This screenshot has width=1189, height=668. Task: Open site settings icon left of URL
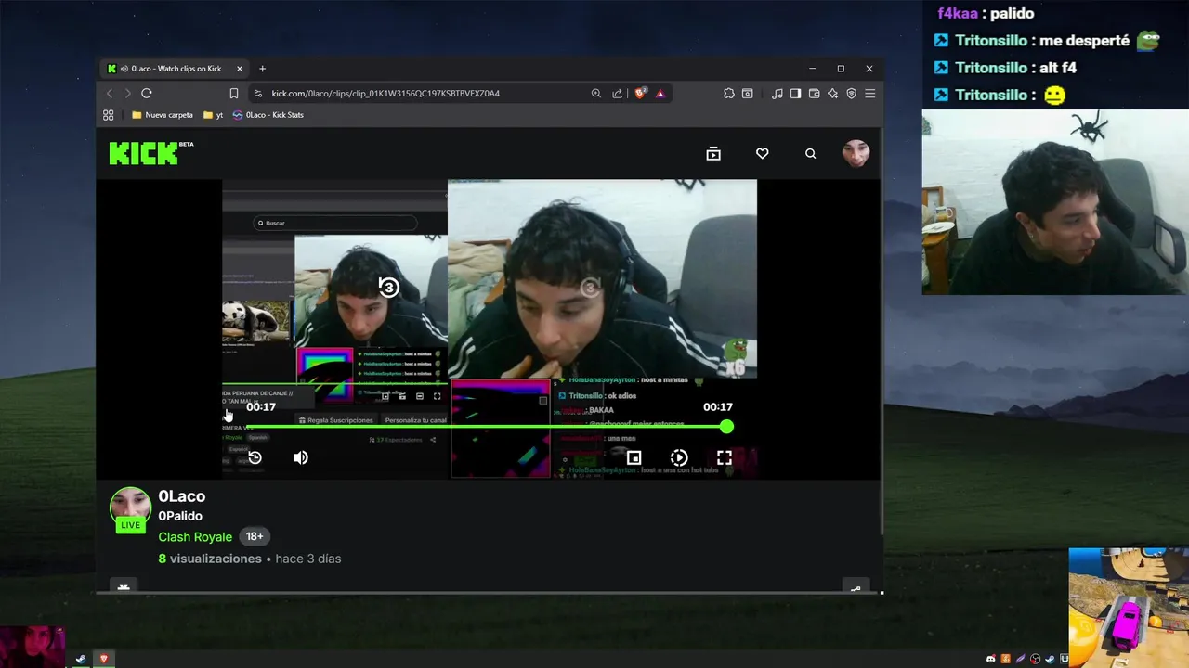pyautogui.click(x=257, y=94)
